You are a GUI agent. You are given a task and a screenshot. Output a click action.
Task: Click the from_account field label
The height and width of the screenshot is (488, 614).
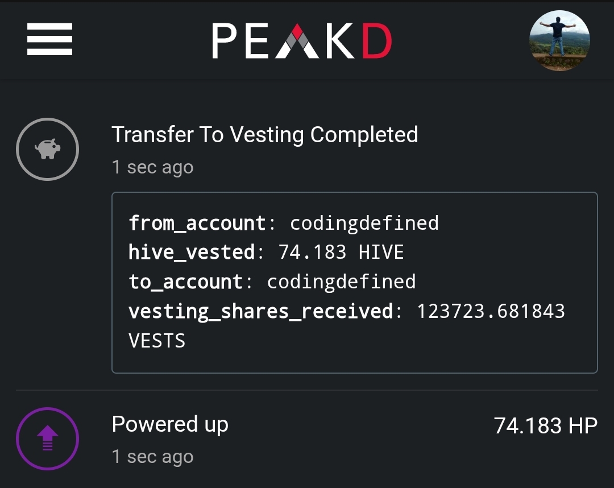(x=197, y=224)
